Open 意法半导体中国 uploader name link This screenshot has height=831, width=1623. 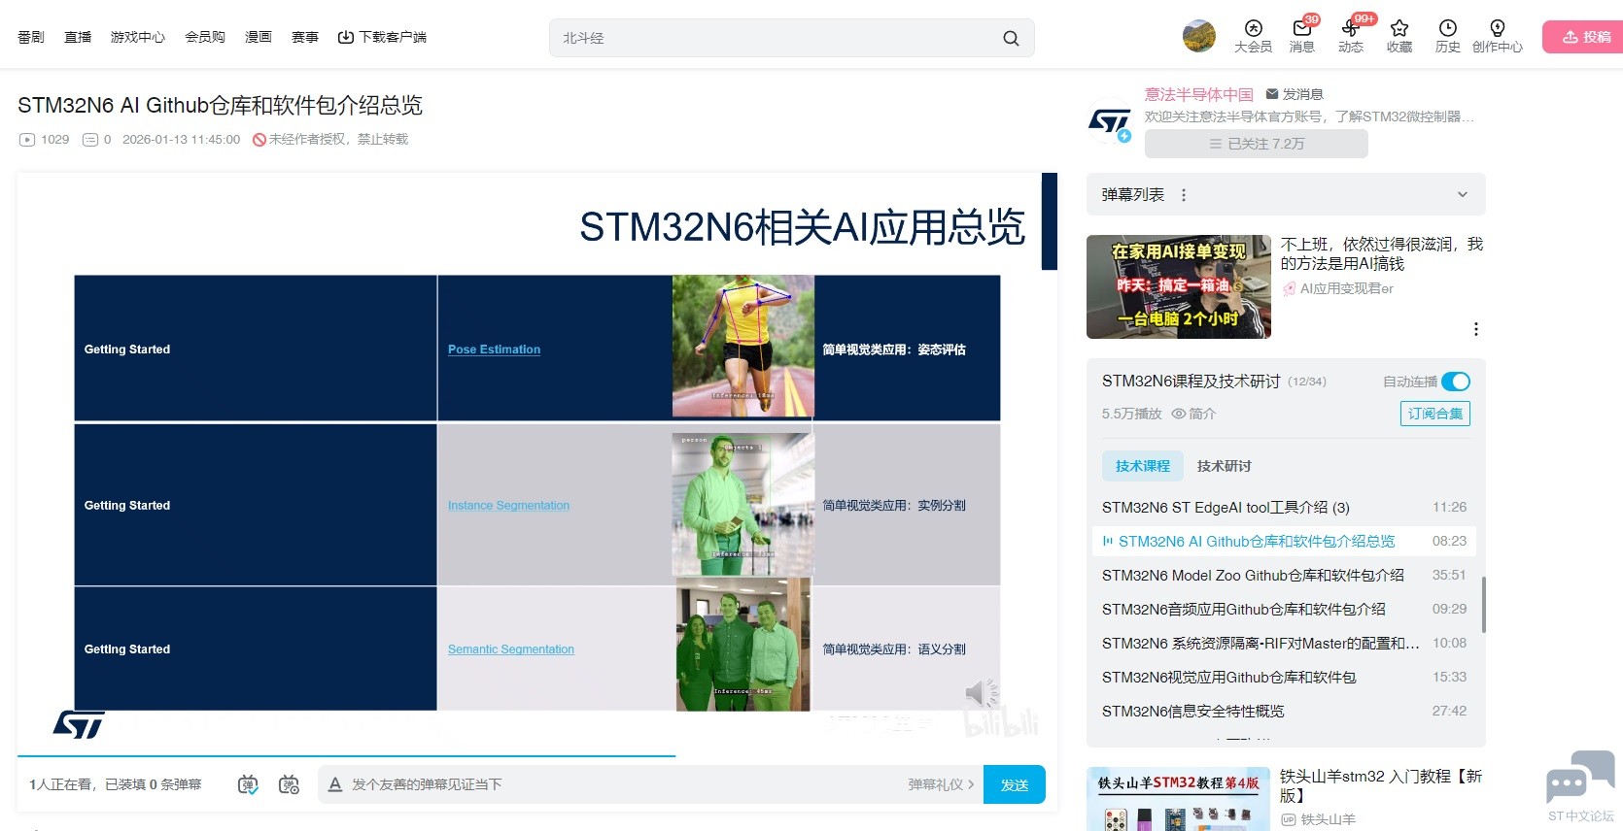pyautogui.click(x=1199, y=94)
